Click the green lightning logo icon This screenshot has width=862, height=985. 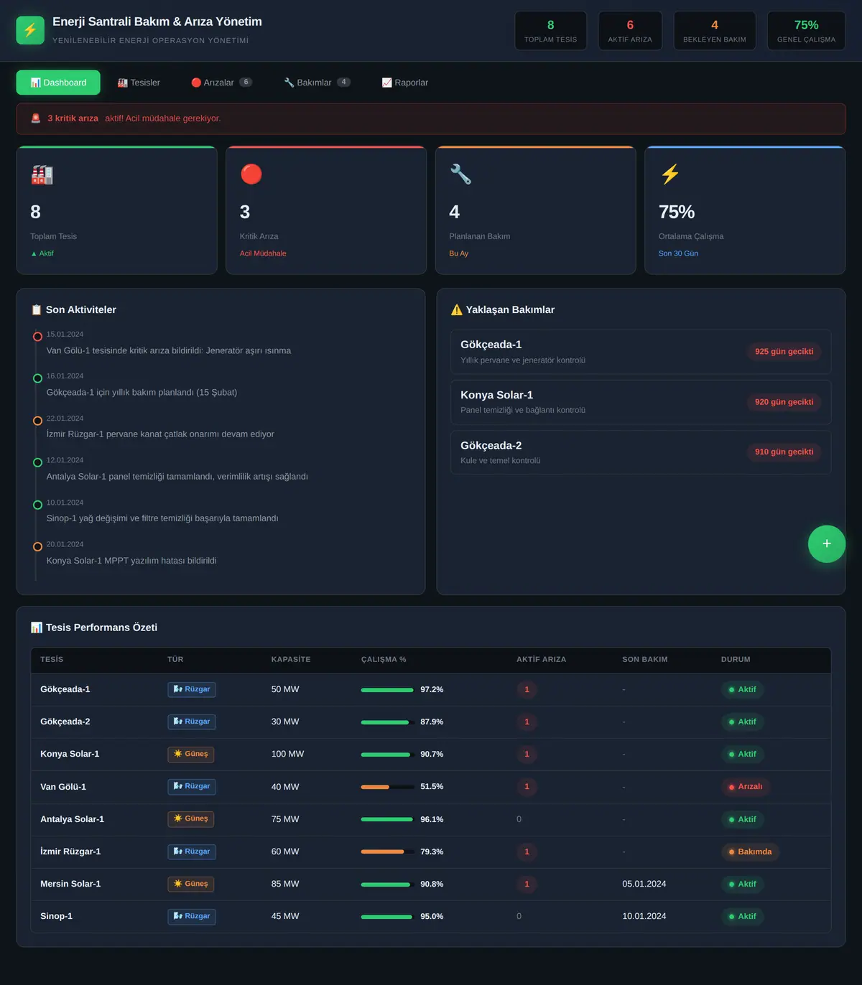pos(30,30)
